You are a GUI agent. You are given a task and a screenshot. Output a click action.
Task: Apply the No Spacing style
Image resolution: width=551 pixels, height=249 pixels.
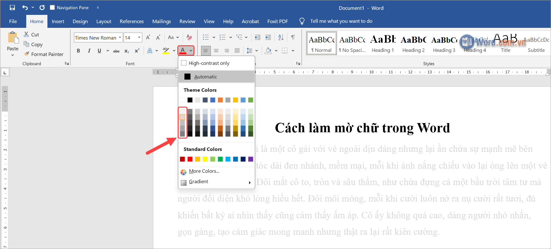coord(352,43)
